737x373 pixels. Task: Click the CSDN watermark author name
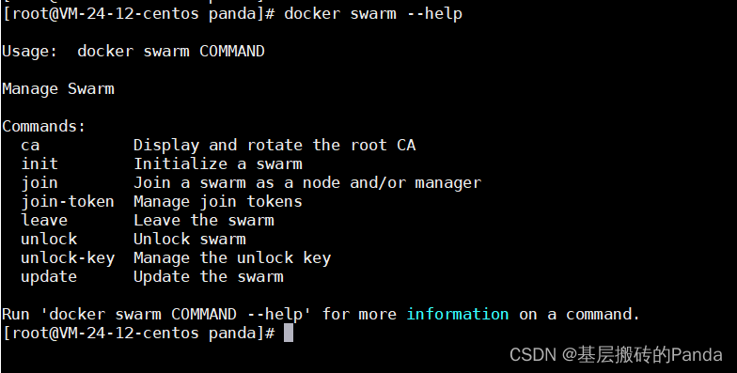[650, 355]
